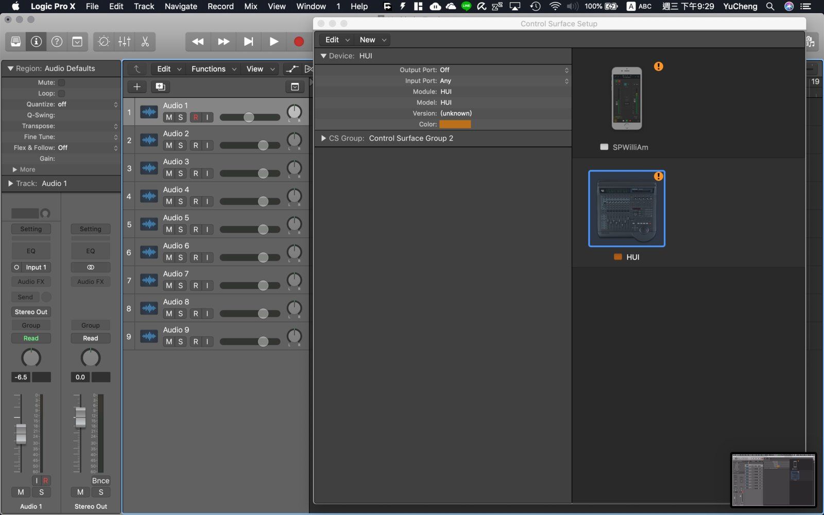Viewport: 824px width, 515px height.
Task: Open Control Surface Setup New menu
Action: click(x=373, y=40)
